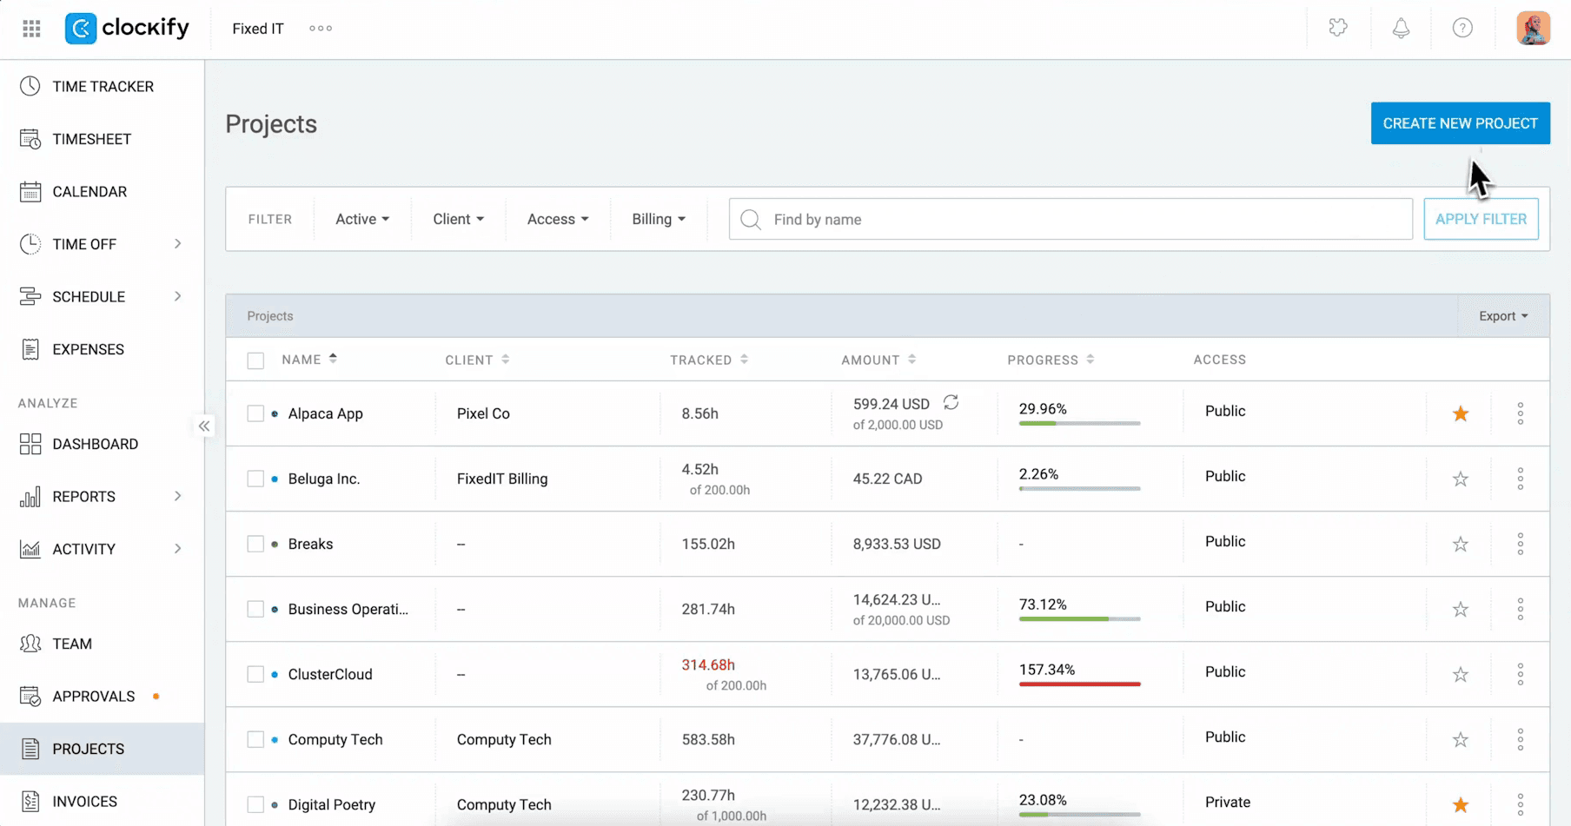The image size is (1571, 826).
Task: Focus the Find by name field
Action: (x=1071, y=219)
